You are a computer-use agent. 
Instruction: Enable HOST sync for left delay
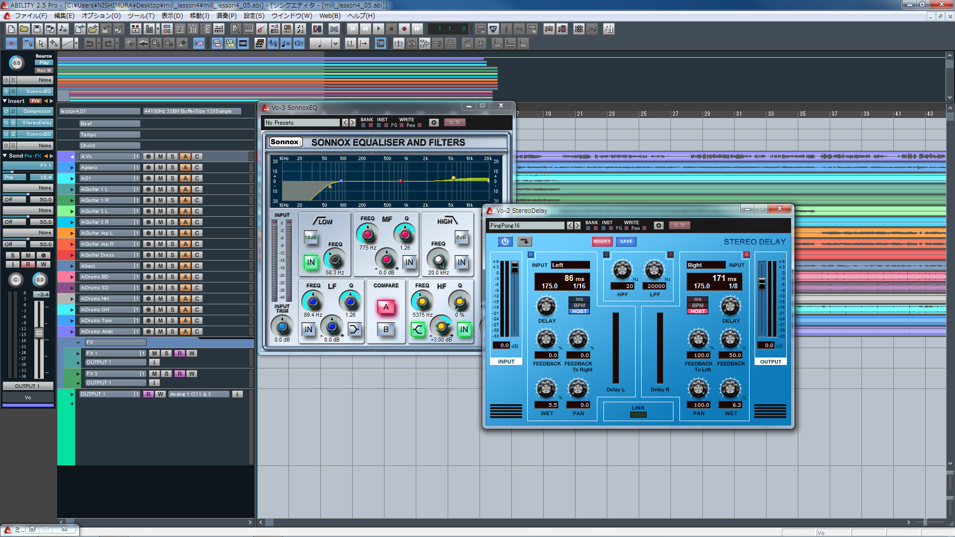pos(579,312)
